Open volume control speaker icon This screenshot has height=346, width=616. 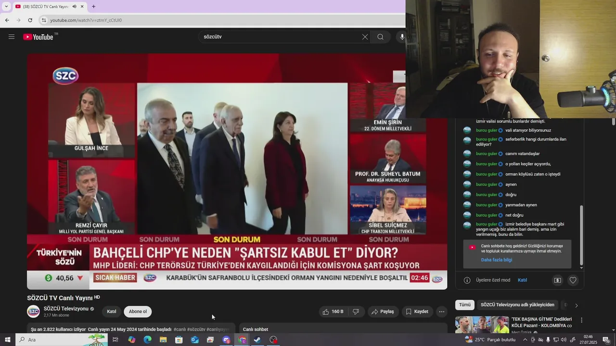(564, 340)
